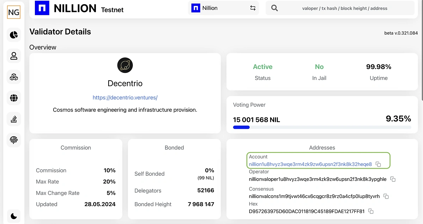Click the 'No' in jail value
The height and width of the screenshot is (224, 423).
[319, 67]
